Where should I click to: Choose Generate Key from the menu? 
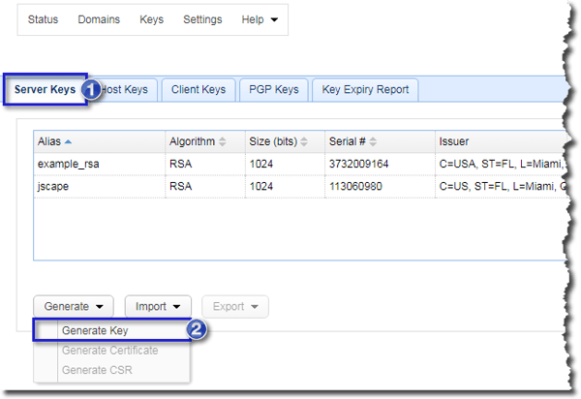click(x=111, y=330)
